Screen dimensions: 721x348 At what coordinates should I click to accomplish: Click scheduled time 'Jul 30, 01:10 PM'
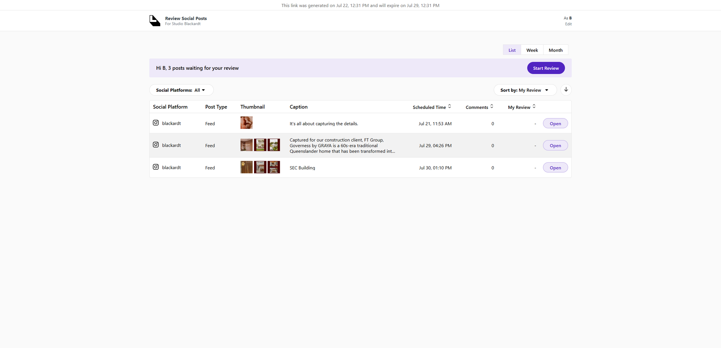[x=435, y=168]
